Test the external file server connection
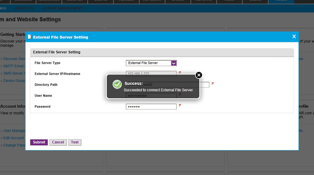Viewport: 314px width, 175px height. (x=75, y=142)
